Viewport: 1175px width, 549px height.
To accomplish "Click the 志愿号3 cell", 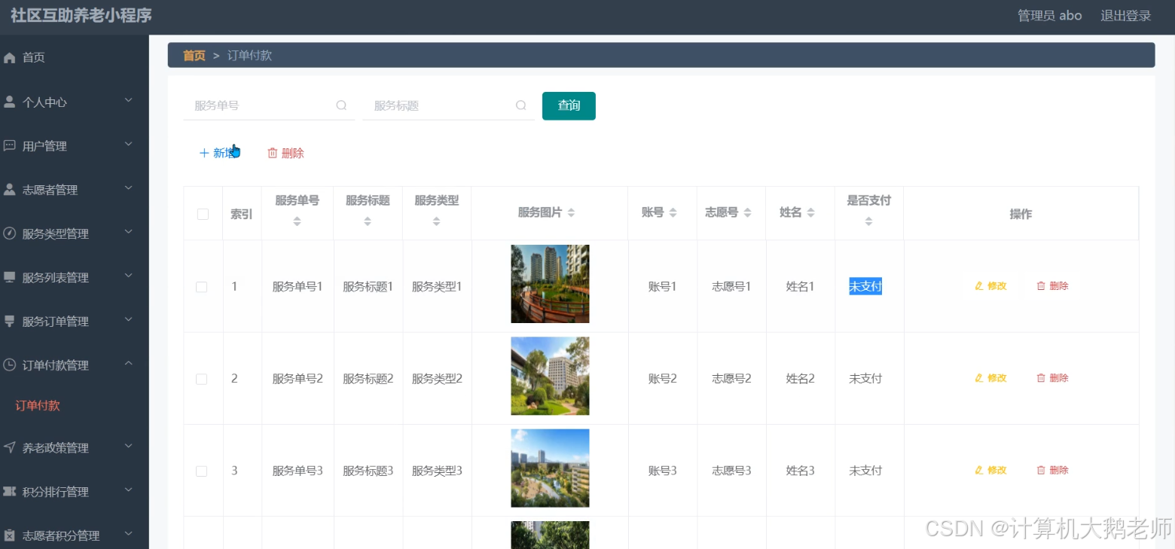I will tap(731, 471).
